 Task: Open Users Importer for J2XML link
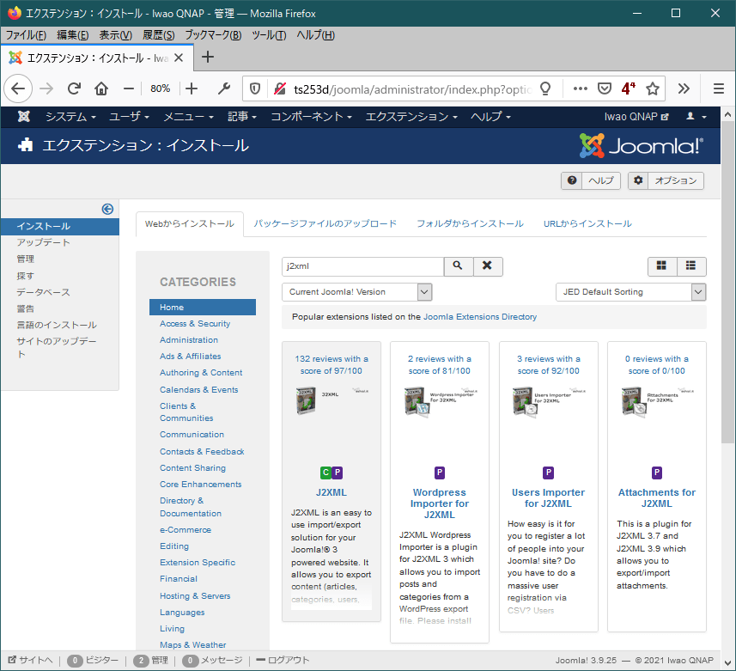pos(548,498)
